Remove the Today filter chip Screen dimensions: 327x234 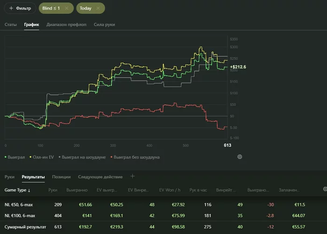(x=98, y=8)
